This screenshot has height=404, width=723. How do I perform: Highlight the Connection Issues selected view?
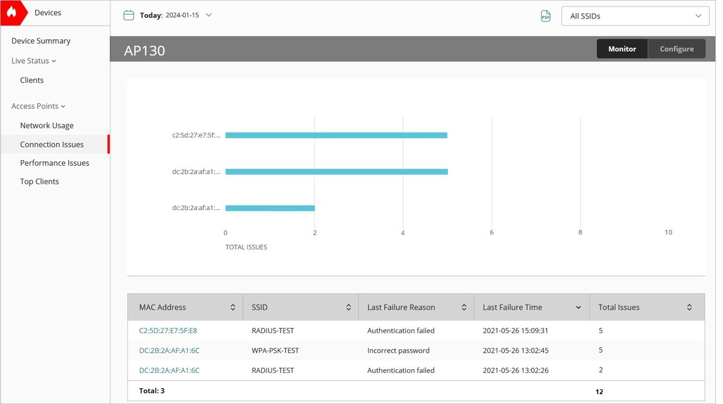point(52,144)
